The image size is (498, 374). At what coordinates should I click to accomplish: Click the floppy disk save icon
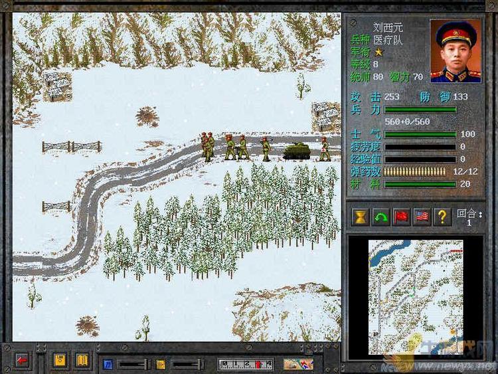(x=60, y=360)
